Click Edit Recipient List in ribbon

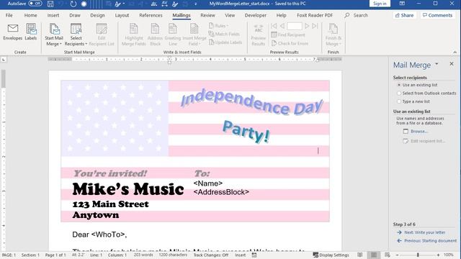[x=102, y=35]
